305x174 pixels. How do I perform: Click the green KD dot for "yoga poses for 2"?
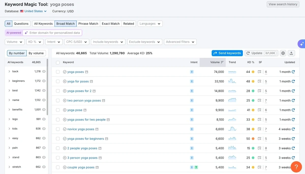pyautogui.click(x=254, y=91)
